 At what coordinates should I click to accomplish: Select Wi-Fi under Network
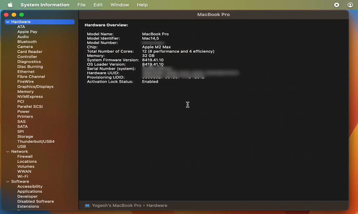coord(23,176)
